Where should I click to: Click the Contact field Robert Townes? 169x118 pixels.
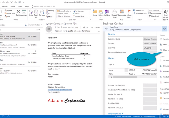(x=150, y=44)
